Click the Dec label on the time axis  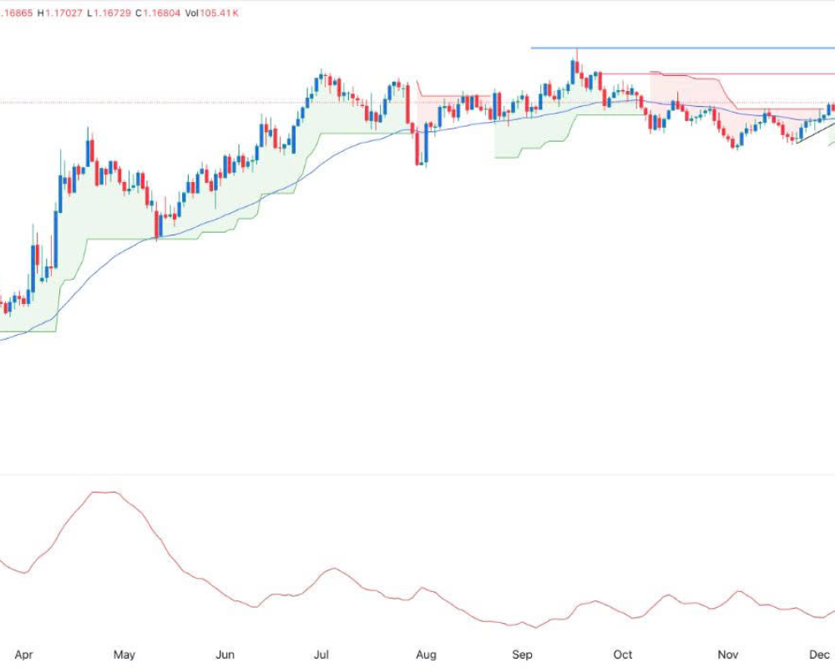820,655
